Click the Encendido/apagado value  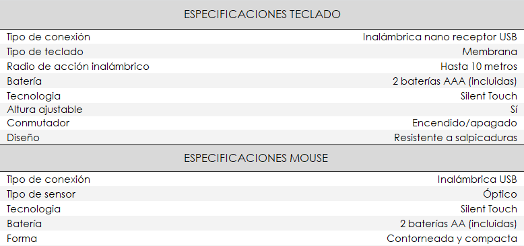[465, 123]
